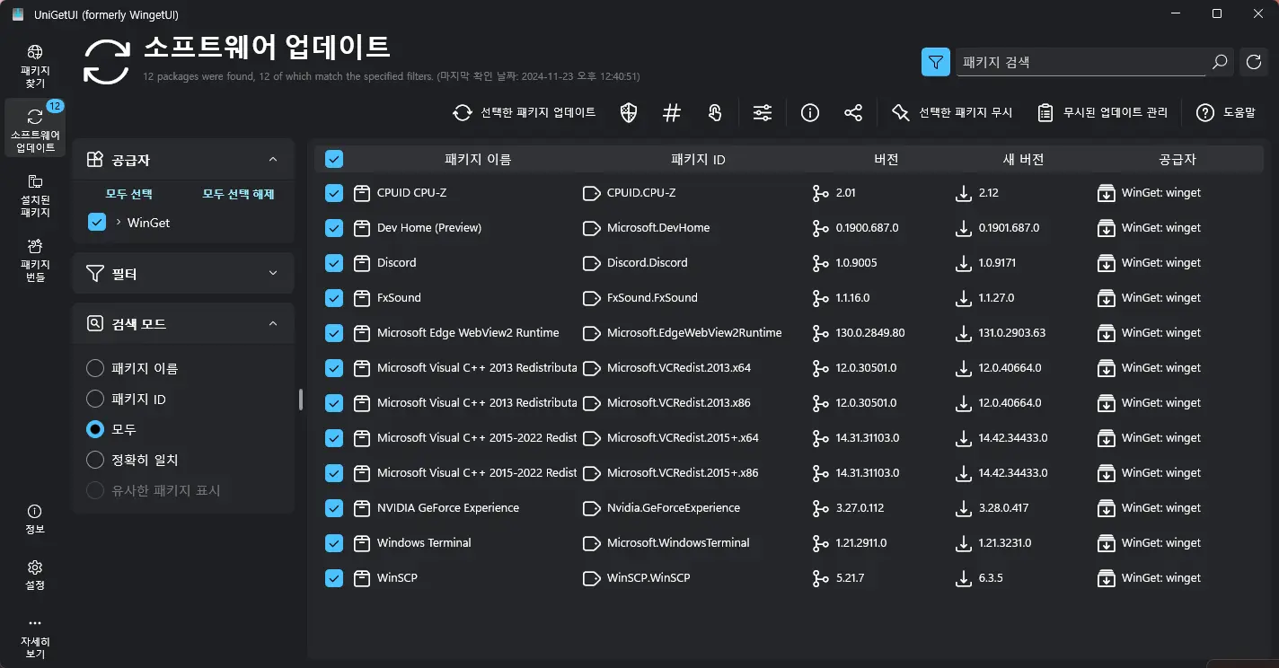Open 무시된 업데이트 관리

coord(1102,112)
